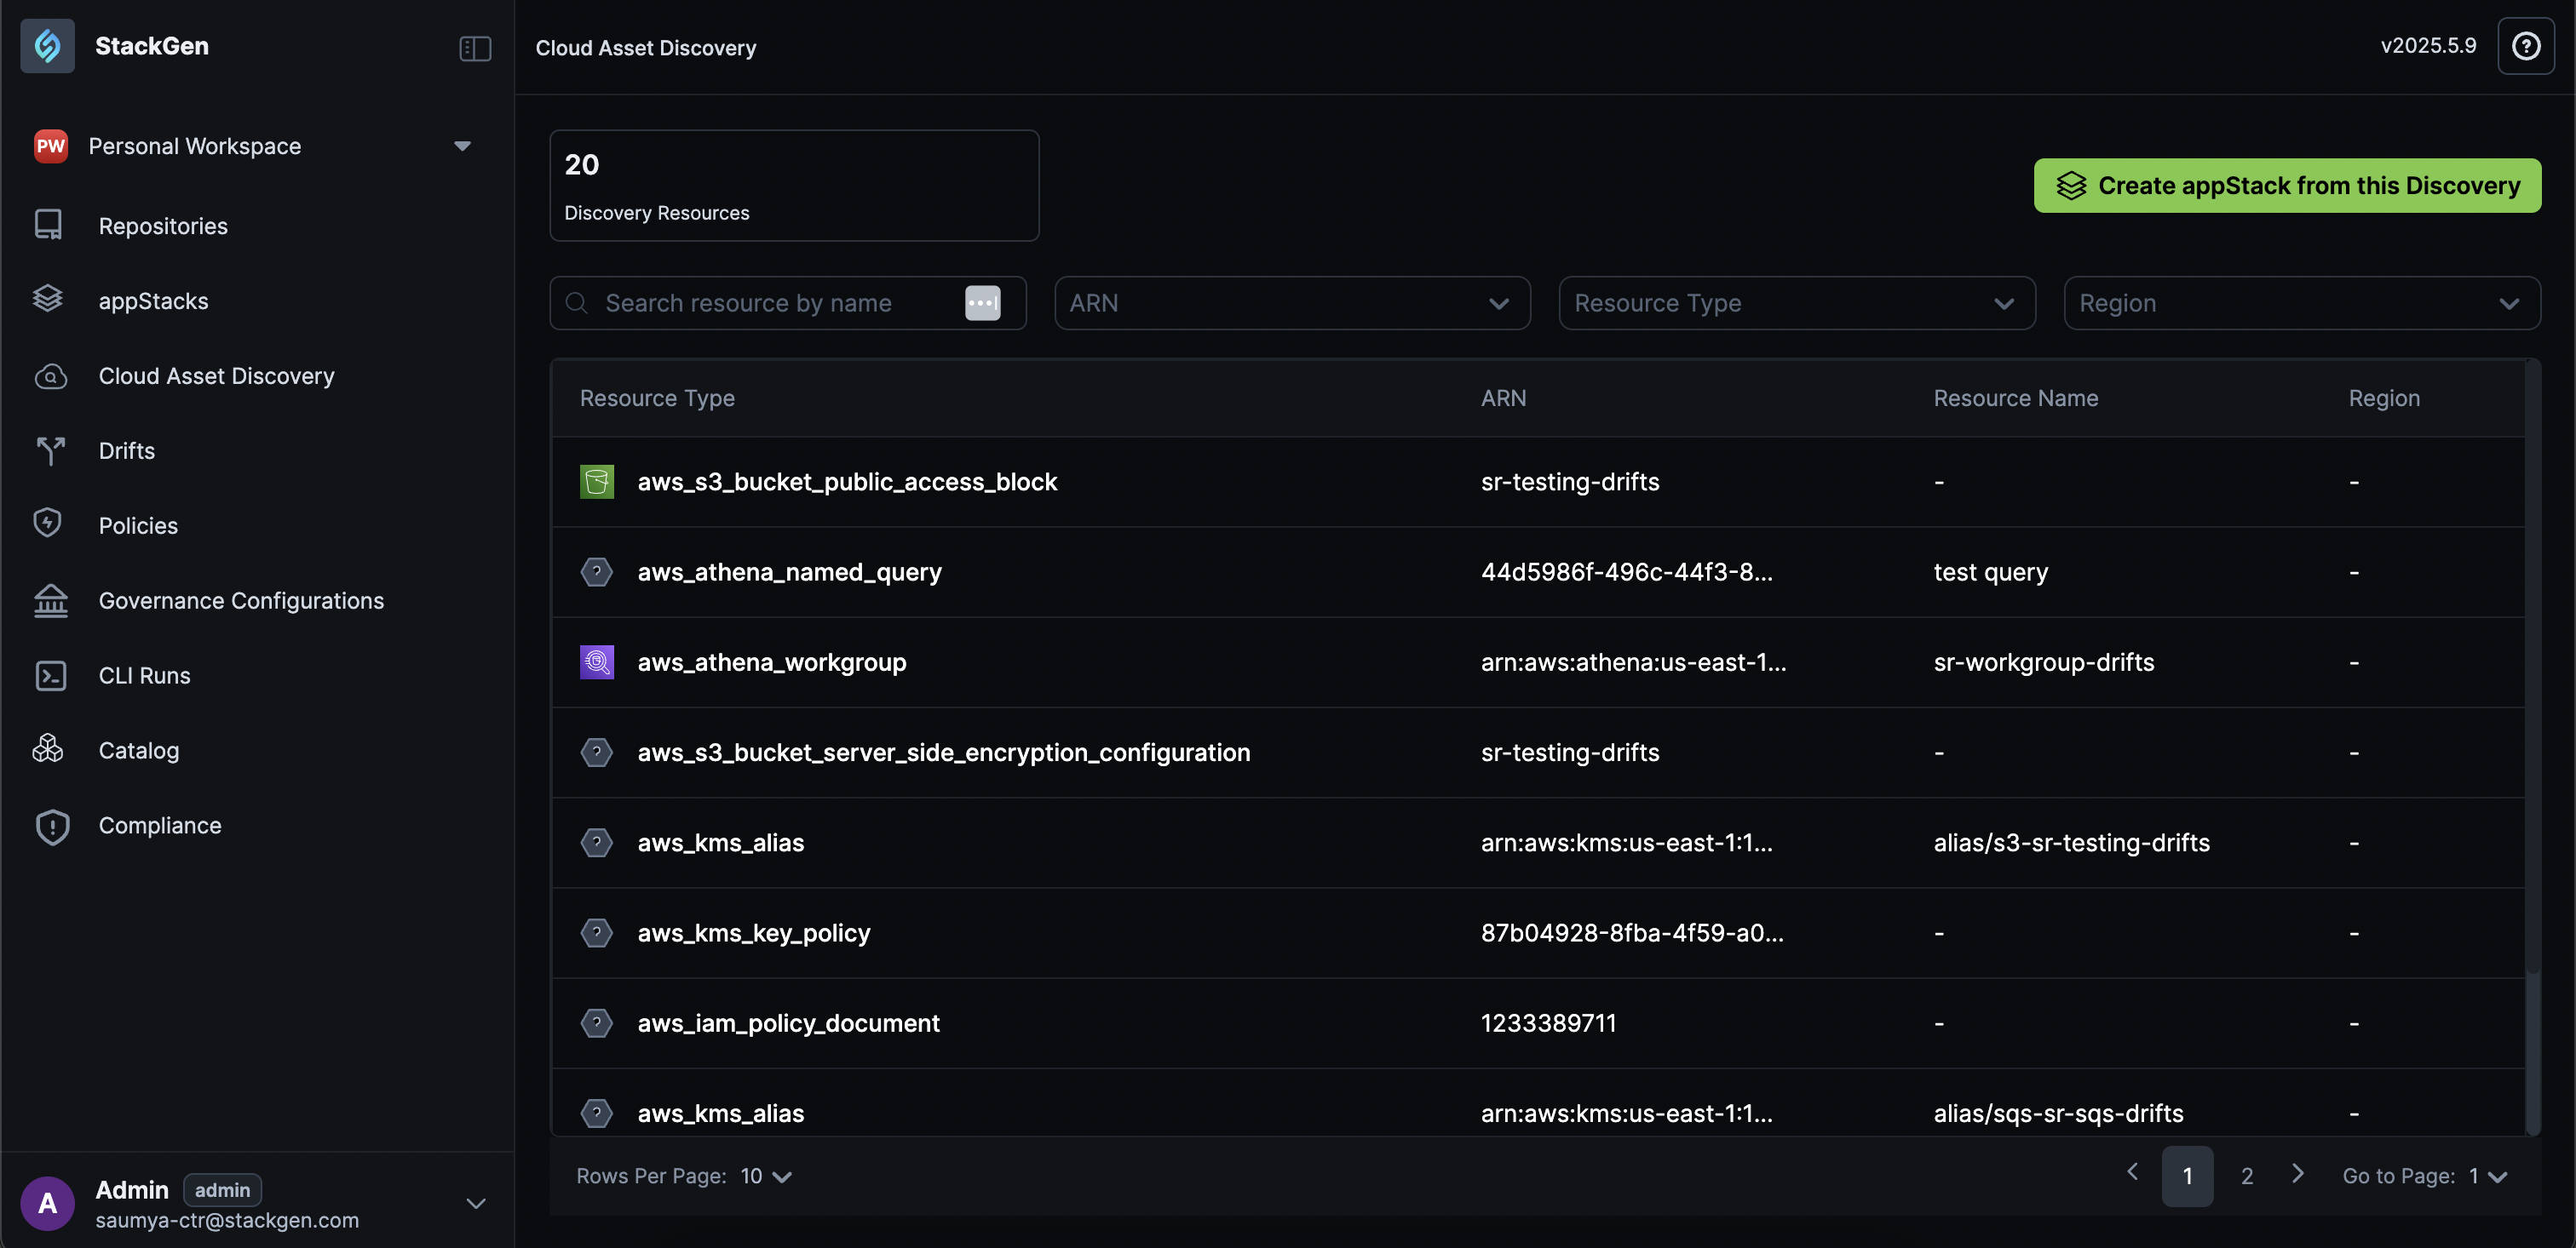Click the Search resource by name field
The height and width of the screenshot is (1248, 2576).
(x=787, y=303)
